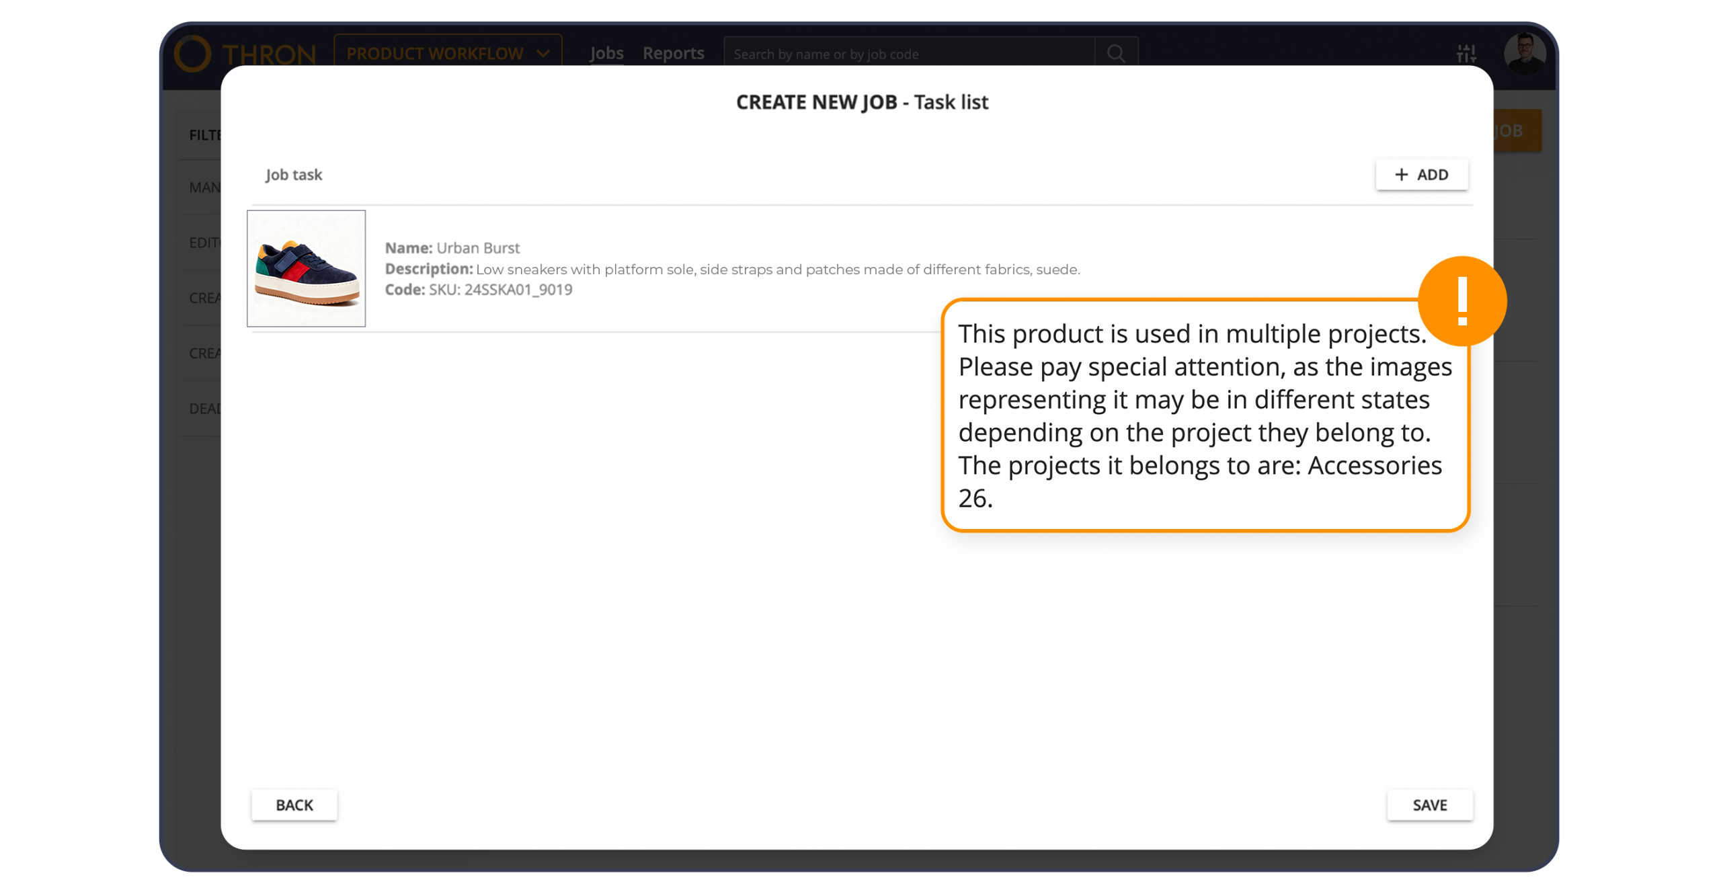The width and height of the screenshot is (1721, 892).
Task: Click the search by name or job code field
Action: point(874,53)
